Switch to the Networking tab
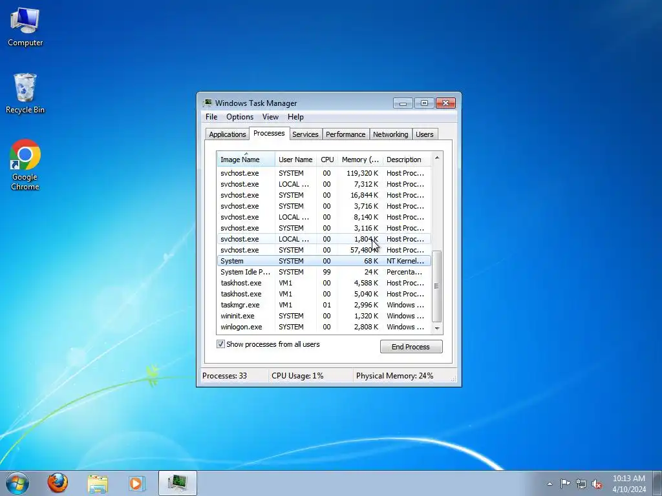662x496 pixels. click(x=390, y=134)
